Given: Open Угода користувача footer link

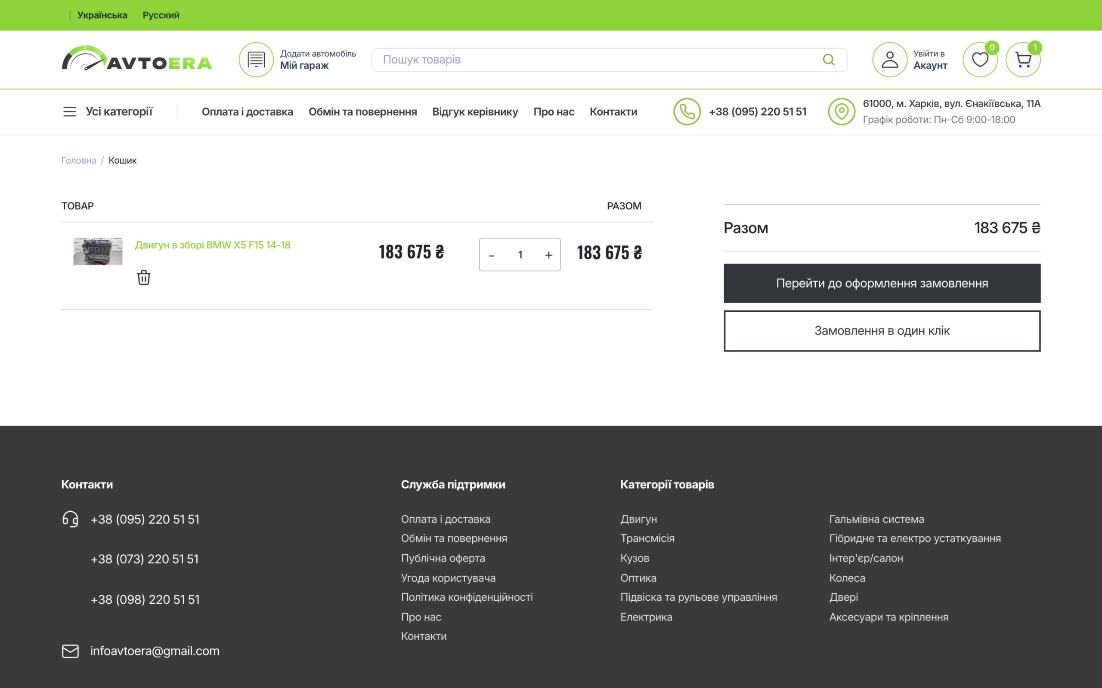Looking at the screenshot, I should (x=448, y=578).
